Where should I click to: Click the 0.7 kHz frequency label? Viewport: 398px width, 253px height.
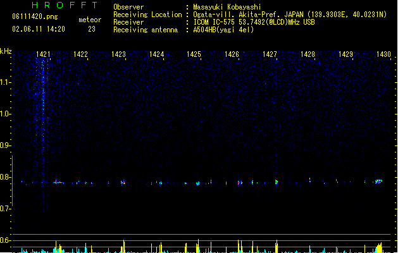tap(5, 209)
